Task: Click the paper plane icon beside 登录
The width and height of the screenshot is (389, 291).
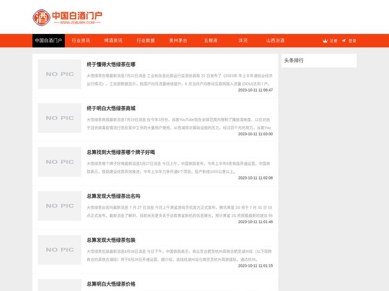Action: click(344, 40)
